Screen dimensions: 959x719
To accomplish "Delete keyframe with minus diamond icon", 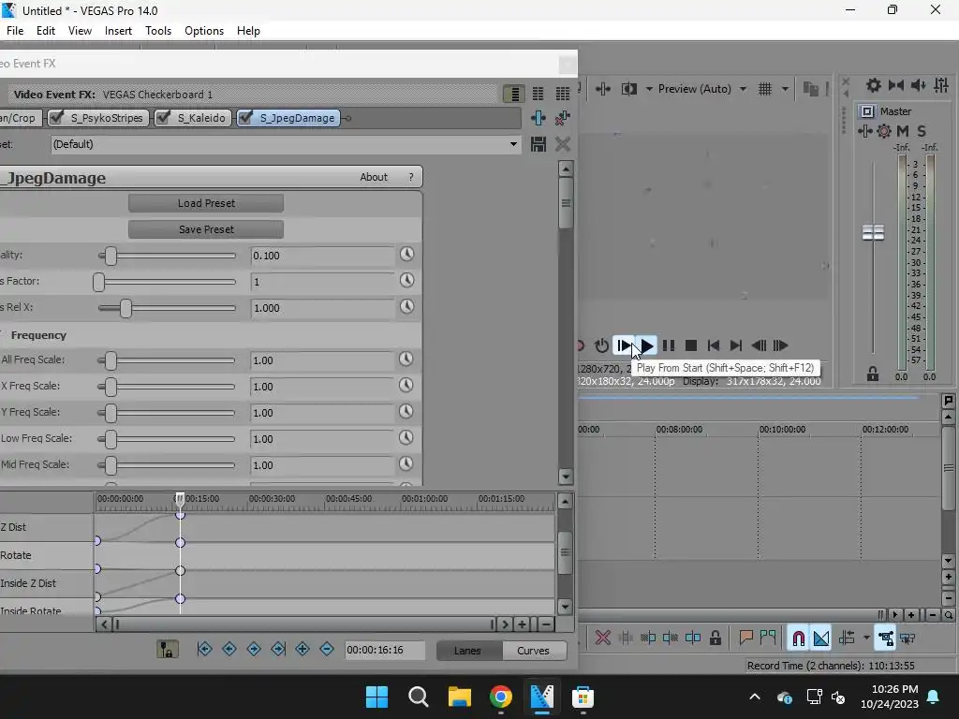I will [327, 650].
